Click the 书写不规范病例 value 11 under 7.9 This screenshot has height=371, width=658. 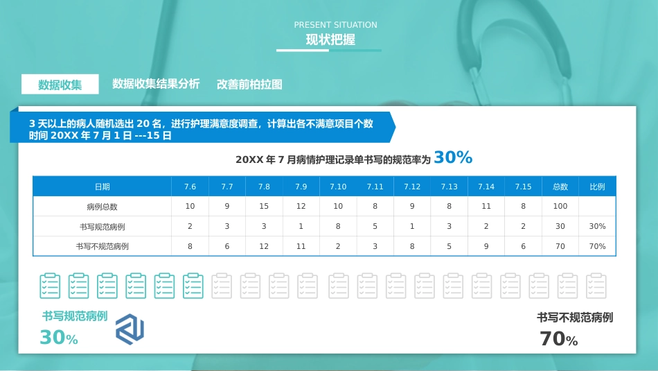(x=301, y=247)
